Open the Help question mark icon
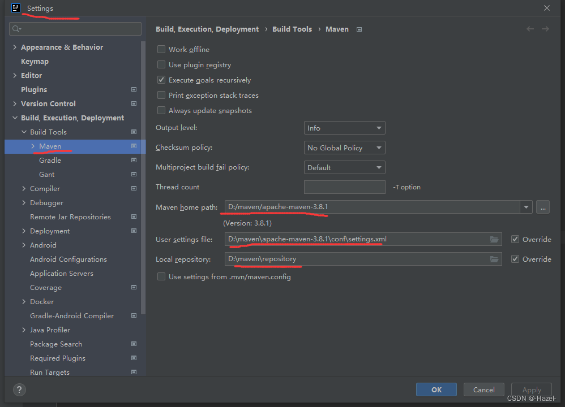This screenshot has height=407, width=565. pyautogui.click(x=19, y=389)
